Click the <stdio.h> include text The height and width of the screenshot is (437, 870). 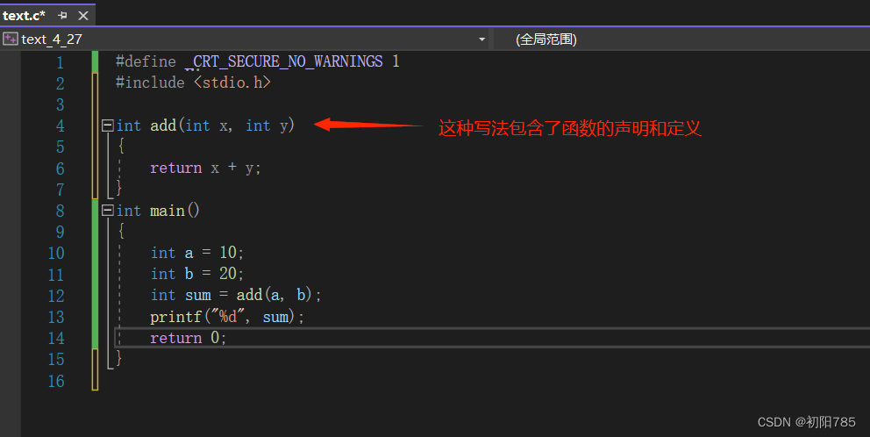[x=232, y=82]
